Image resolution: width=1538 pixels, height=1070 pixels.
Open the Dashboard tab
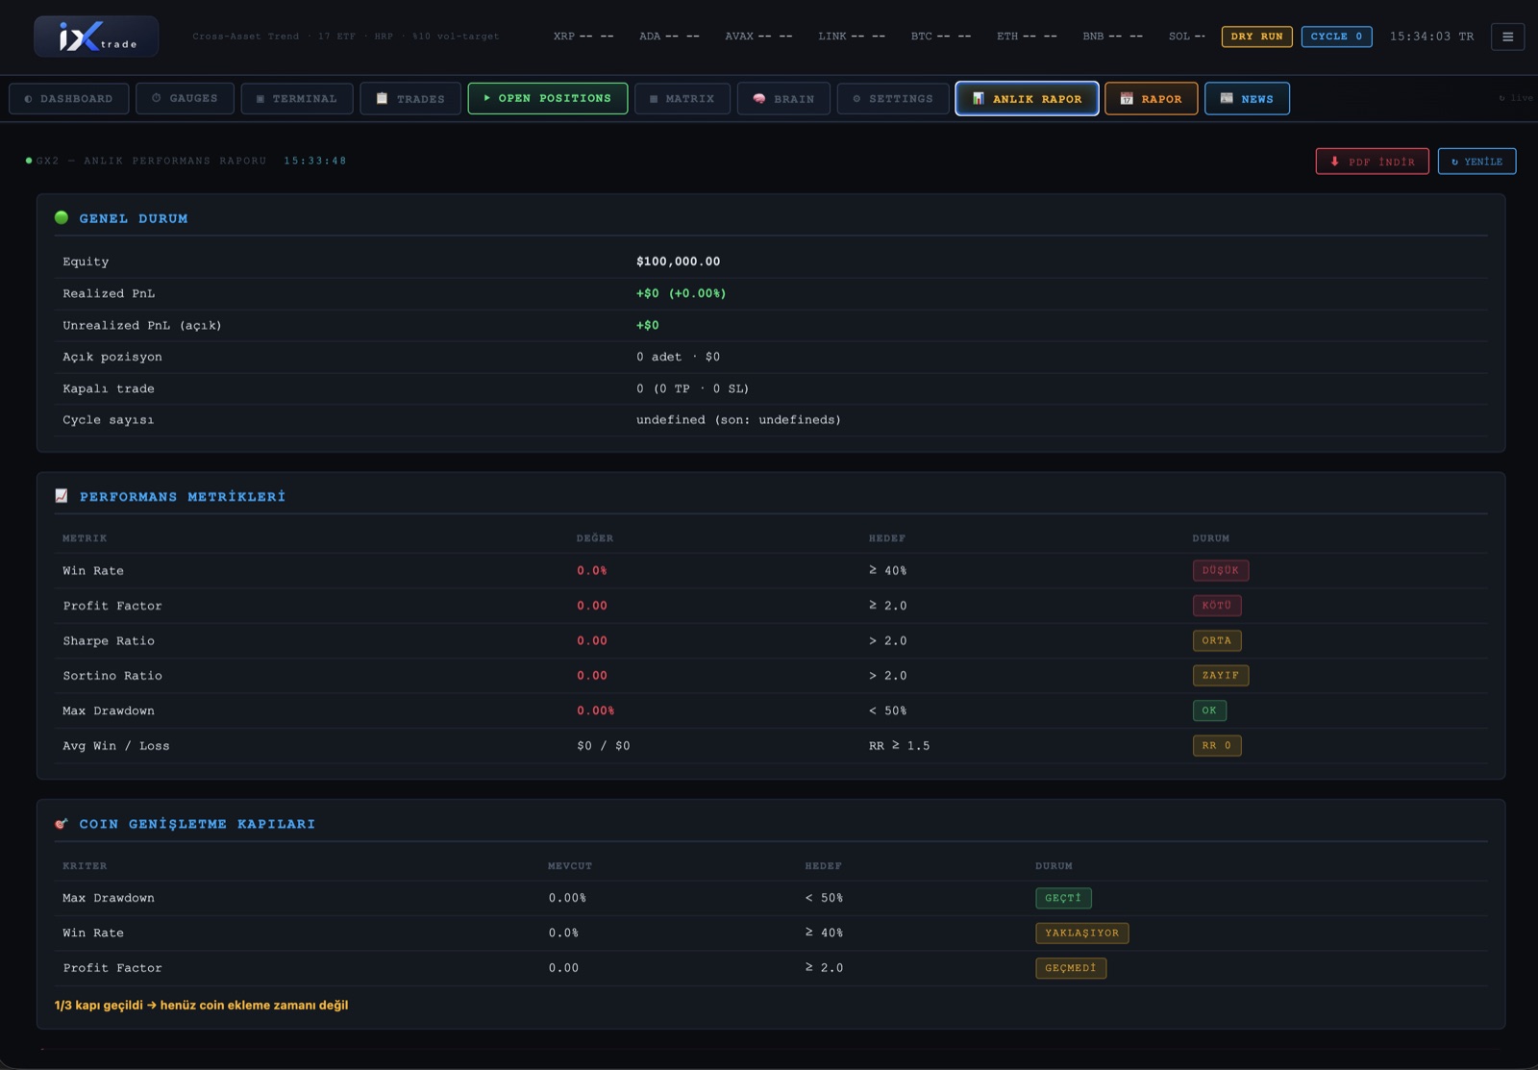coord(69,98)
